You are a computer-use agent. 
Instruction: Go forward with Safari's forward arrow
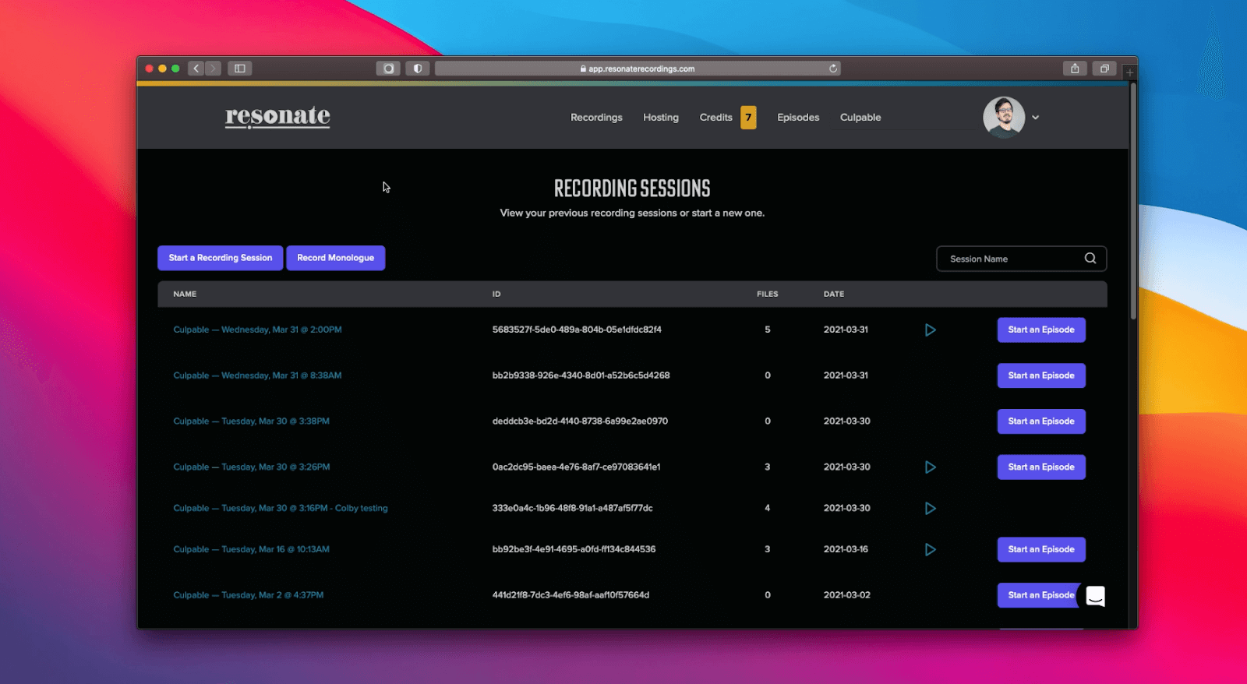pos(213,69)
